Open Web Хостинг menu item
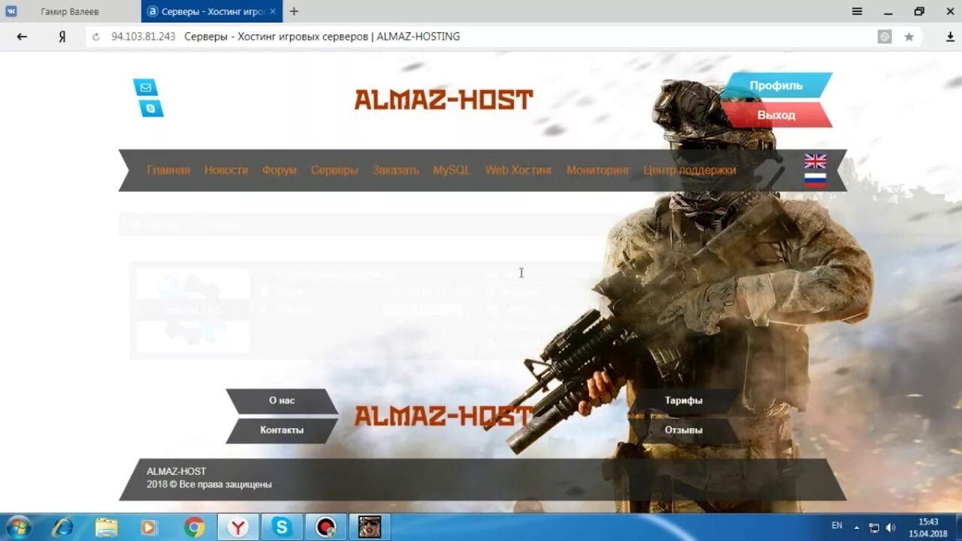This screenshot has width=962, height=541. pyautogui.click(x=519, y=170)
